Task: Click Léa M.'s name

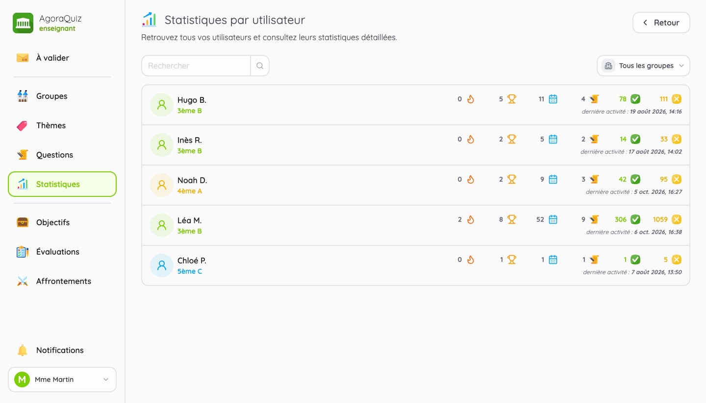Action: [189, 220]
